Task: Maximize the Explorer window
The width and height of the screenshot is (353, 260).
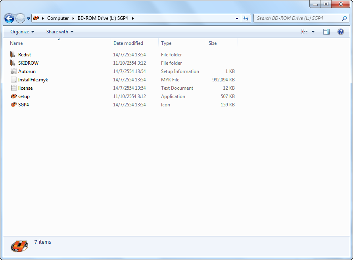Action: 326,4
